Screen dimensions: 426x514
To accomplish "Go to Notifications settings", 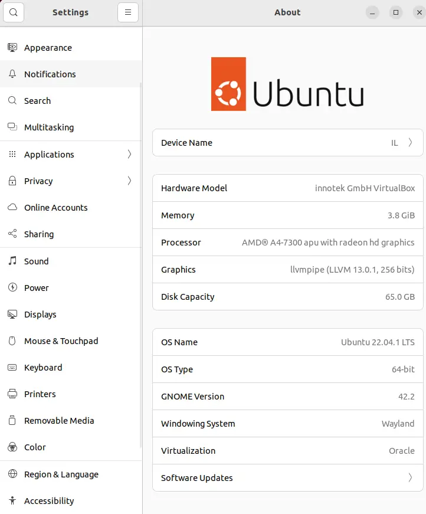I will [x=71, y=74].
